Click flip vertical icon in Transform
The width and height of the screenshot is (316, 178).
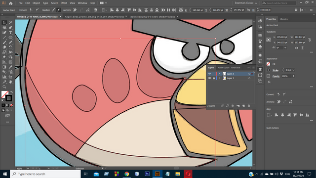point(302,48)
